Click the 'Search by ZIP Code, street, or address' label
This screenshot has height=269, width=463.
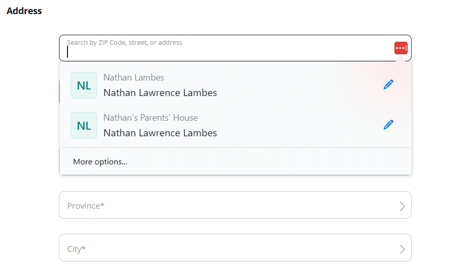[x=124, y=42]
